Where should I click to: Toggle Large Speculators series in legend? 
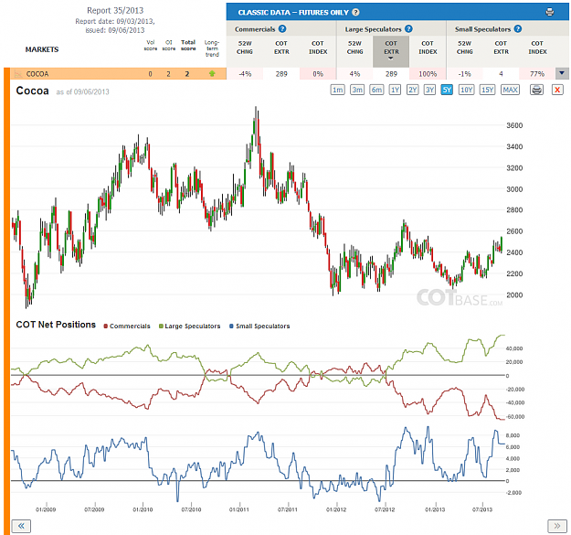(x=190, y=326)
